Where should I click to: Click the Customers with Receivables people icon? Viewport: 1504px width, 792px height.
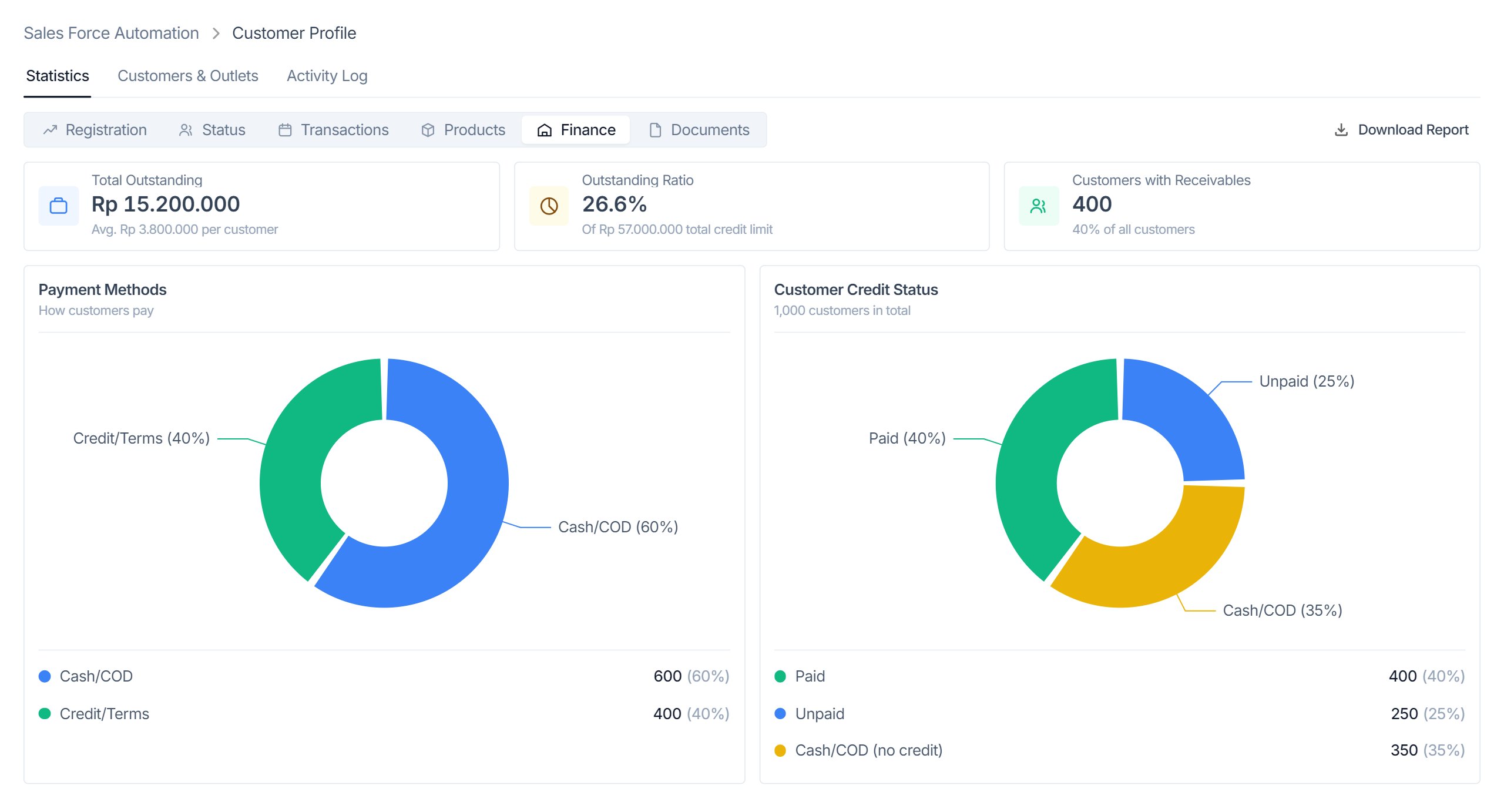click(x=1039, y=206)
